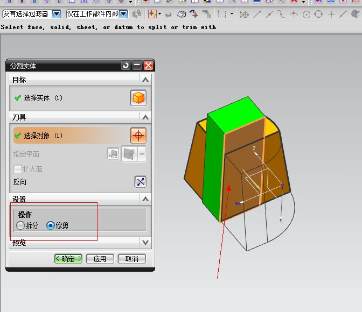Click the highlighted 选择对象 (1) row

(x=72, y=136)
